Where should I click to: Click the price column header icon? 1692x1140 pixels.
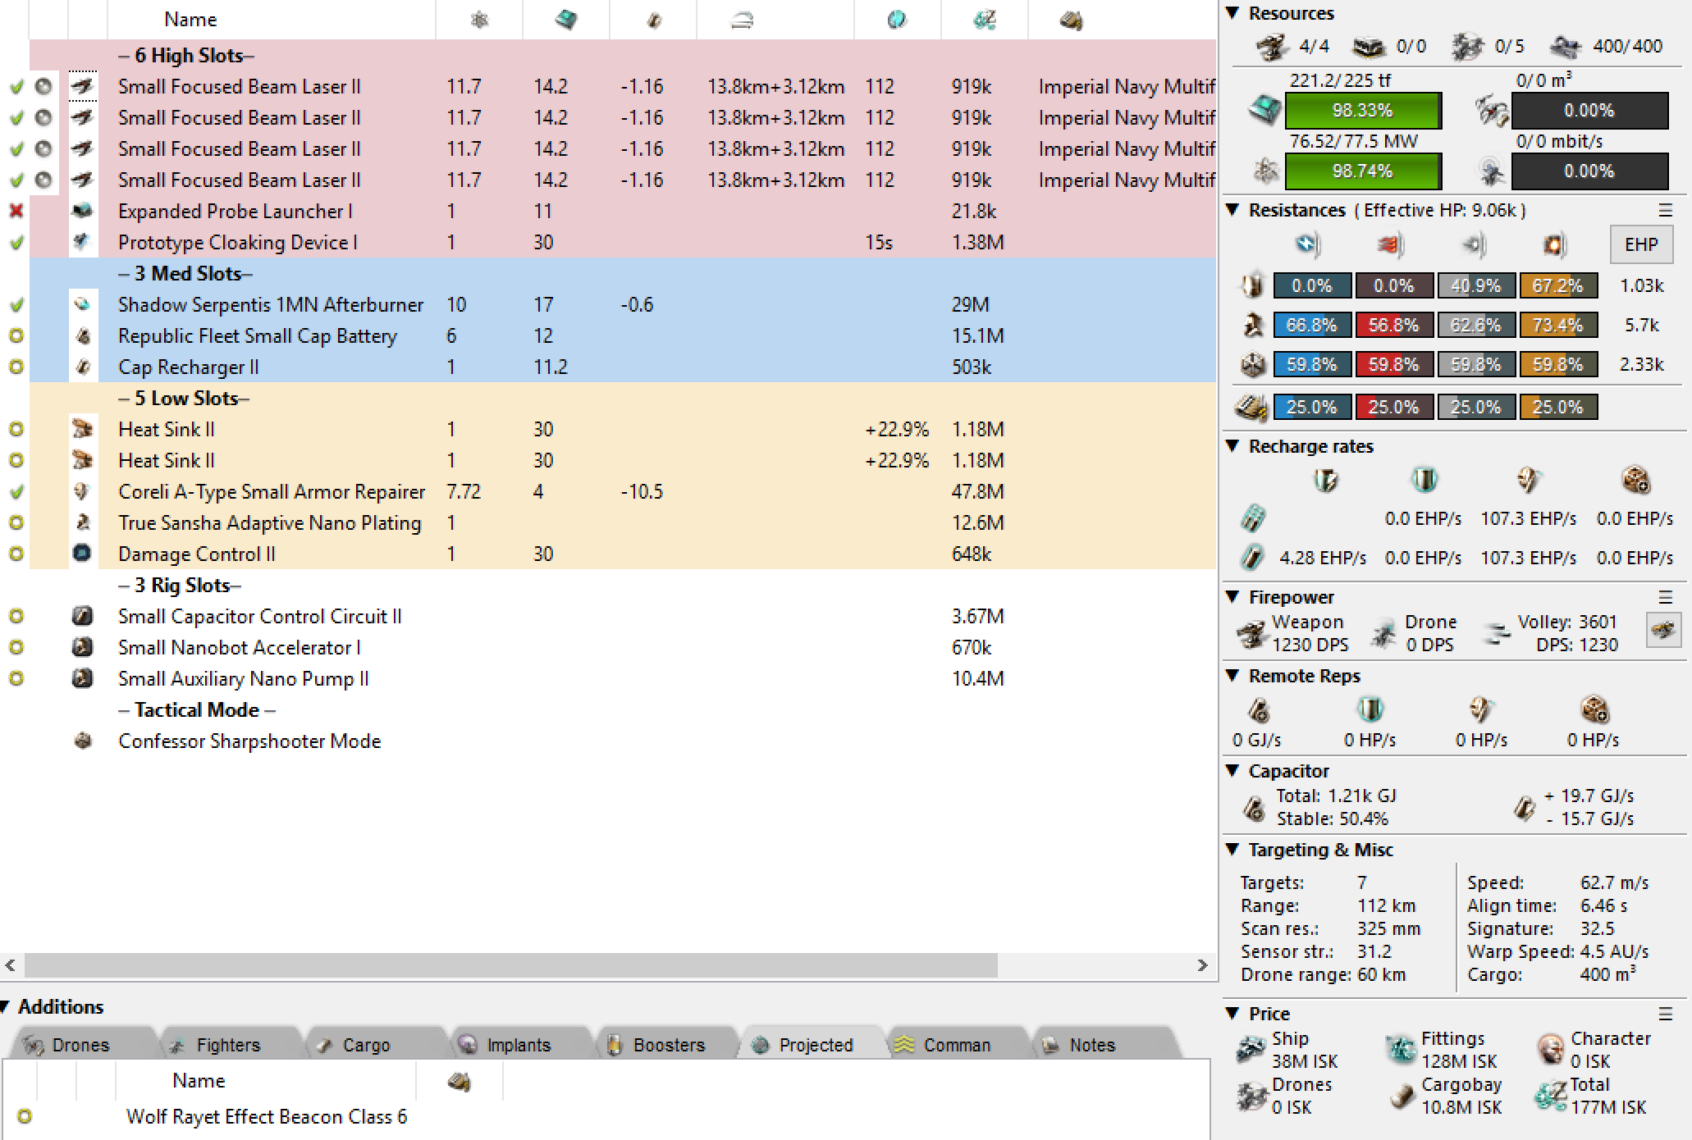coord(984,20)
